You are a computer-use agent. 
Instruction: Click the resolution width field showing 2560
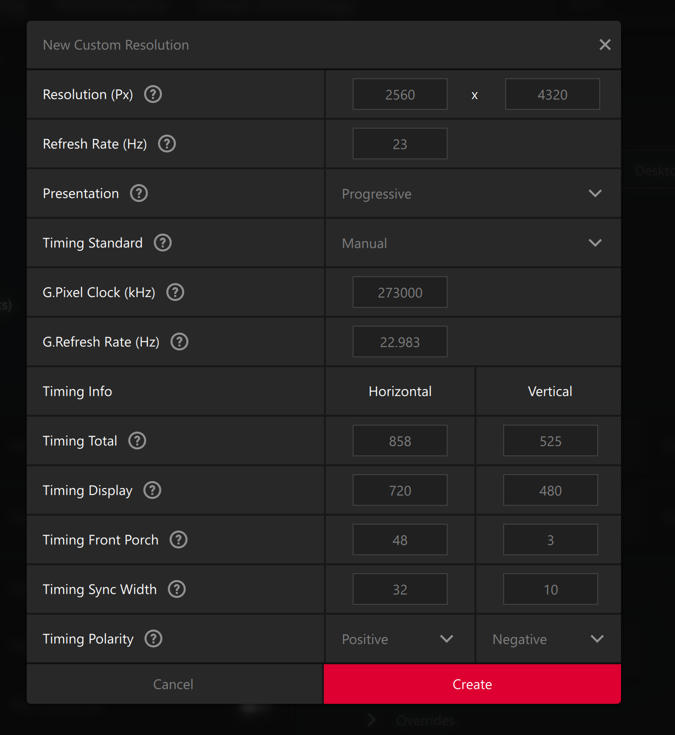click(x=400, y=94)
